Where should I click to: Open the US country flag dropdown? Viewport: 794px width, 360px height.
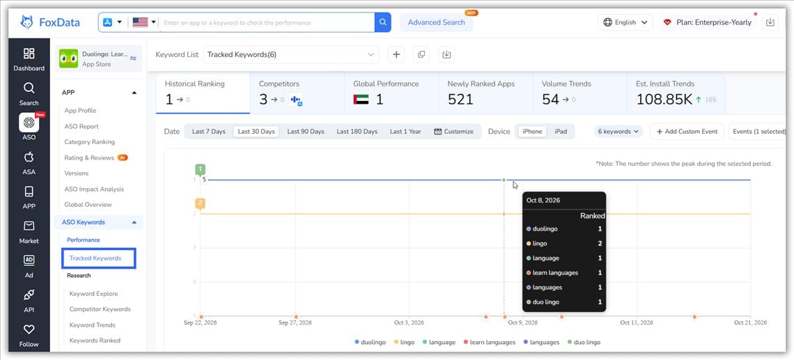(x=144, y=22)
